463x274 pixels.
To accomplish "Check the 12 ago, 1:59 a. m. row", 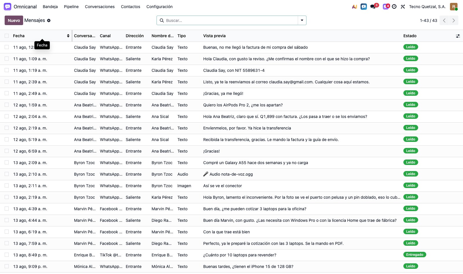I will pos(7,105).
